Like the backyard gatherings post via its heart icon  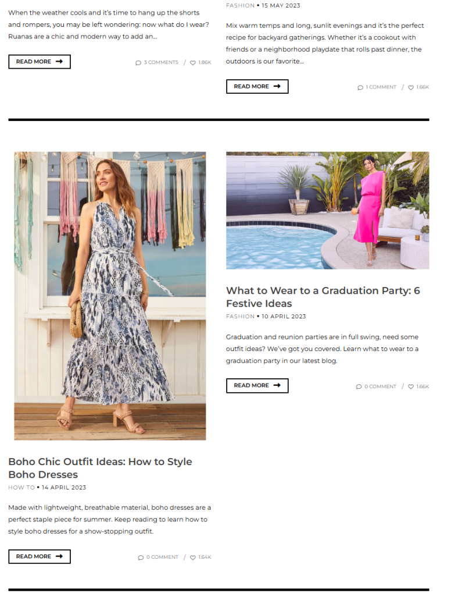(x=411, y=87)
